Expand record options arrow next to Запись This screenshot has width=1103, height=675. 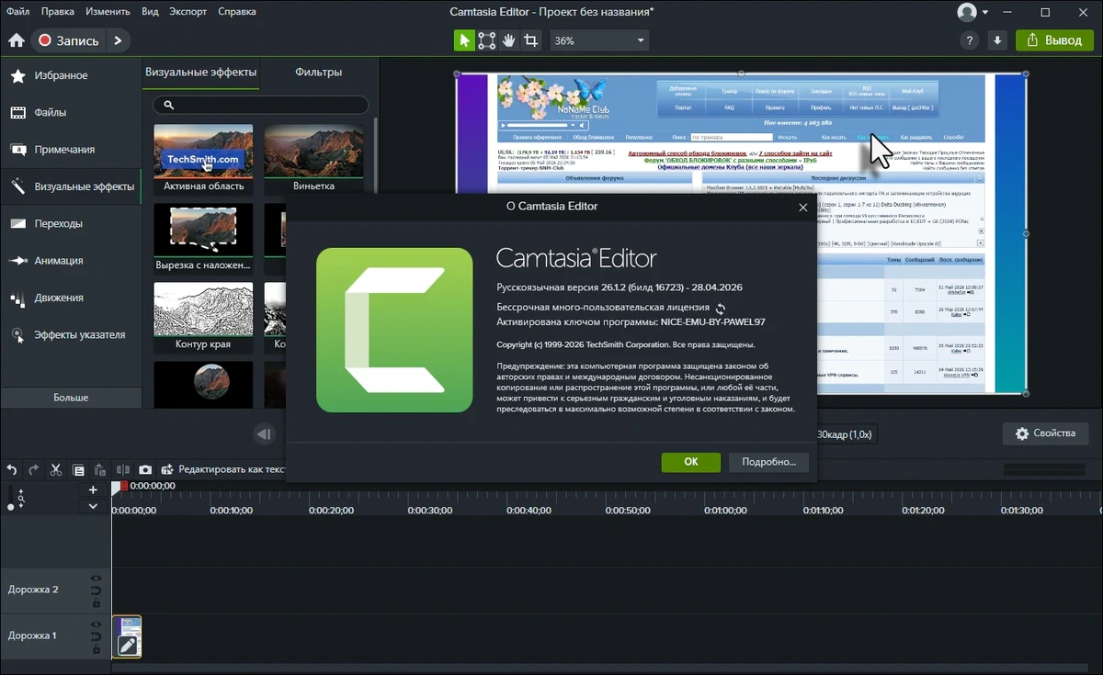tap(117, 40)
